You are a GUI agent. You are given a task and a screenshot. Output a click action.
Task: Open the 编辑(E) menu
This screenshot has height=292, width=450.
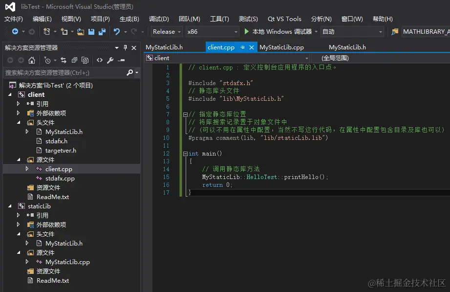pos(42,19)
